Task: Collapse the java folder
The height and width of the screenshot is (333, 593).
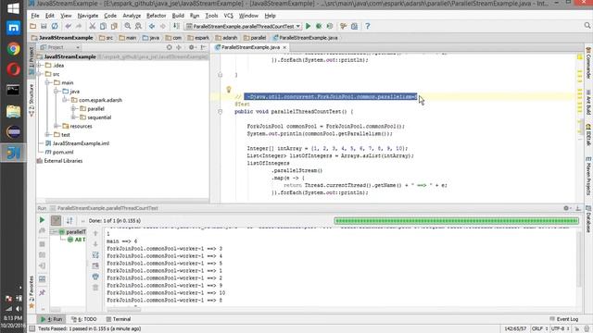Action: coord(56,92)
